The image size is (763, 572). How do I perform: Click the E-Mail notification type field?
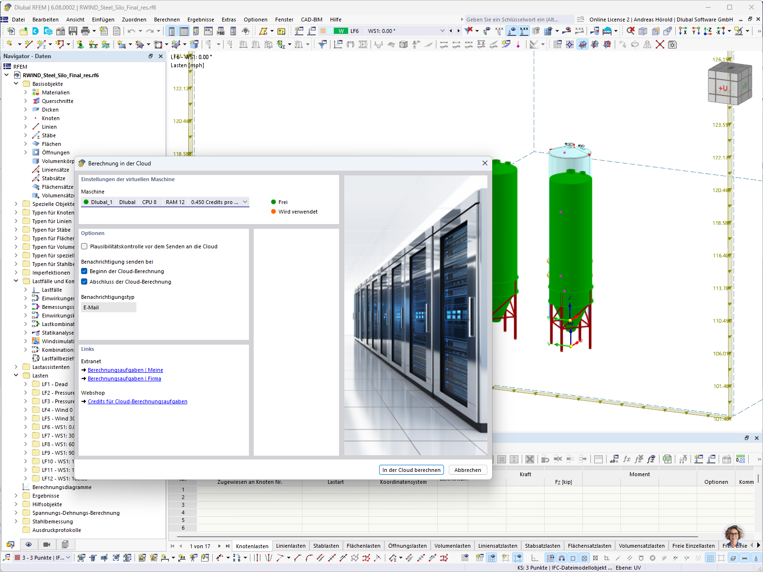(x=108, y=307)
